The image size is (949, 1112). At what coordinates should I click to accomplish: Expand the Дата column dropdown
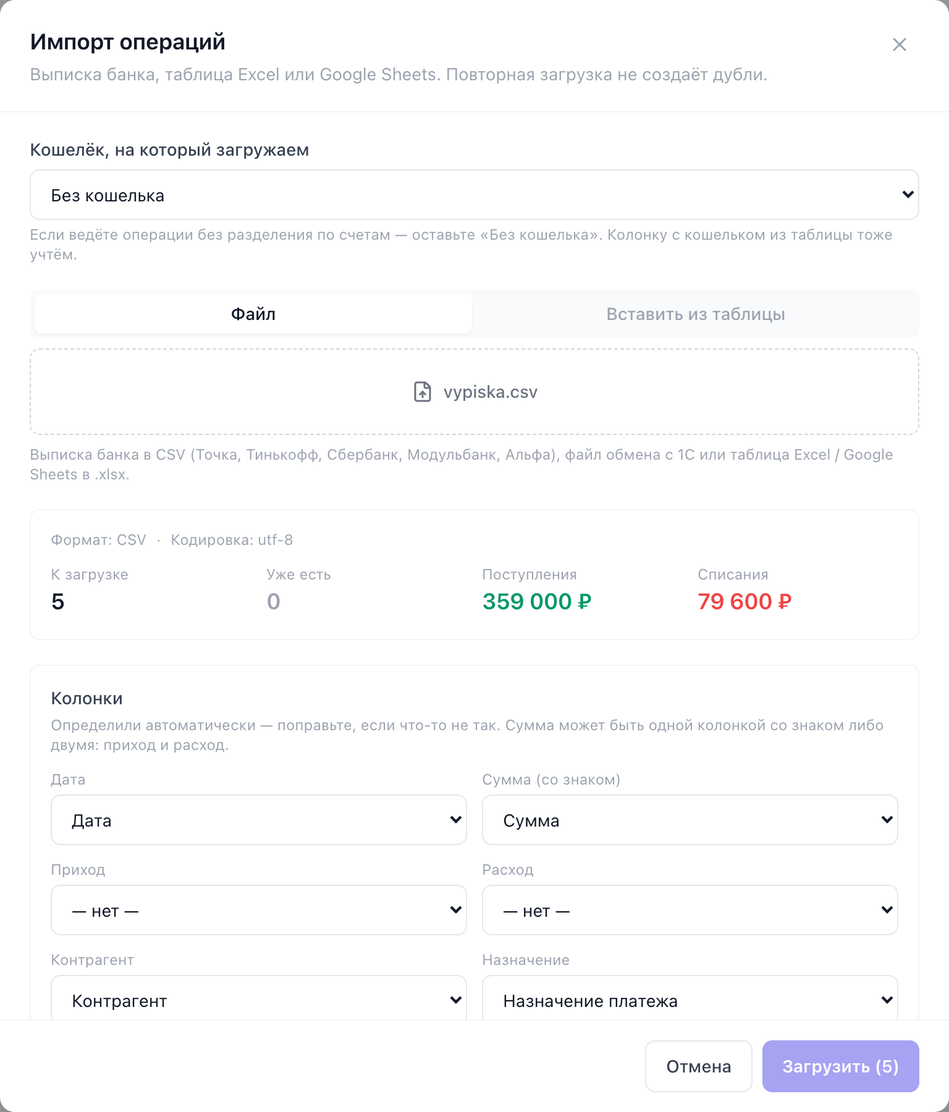259,820
